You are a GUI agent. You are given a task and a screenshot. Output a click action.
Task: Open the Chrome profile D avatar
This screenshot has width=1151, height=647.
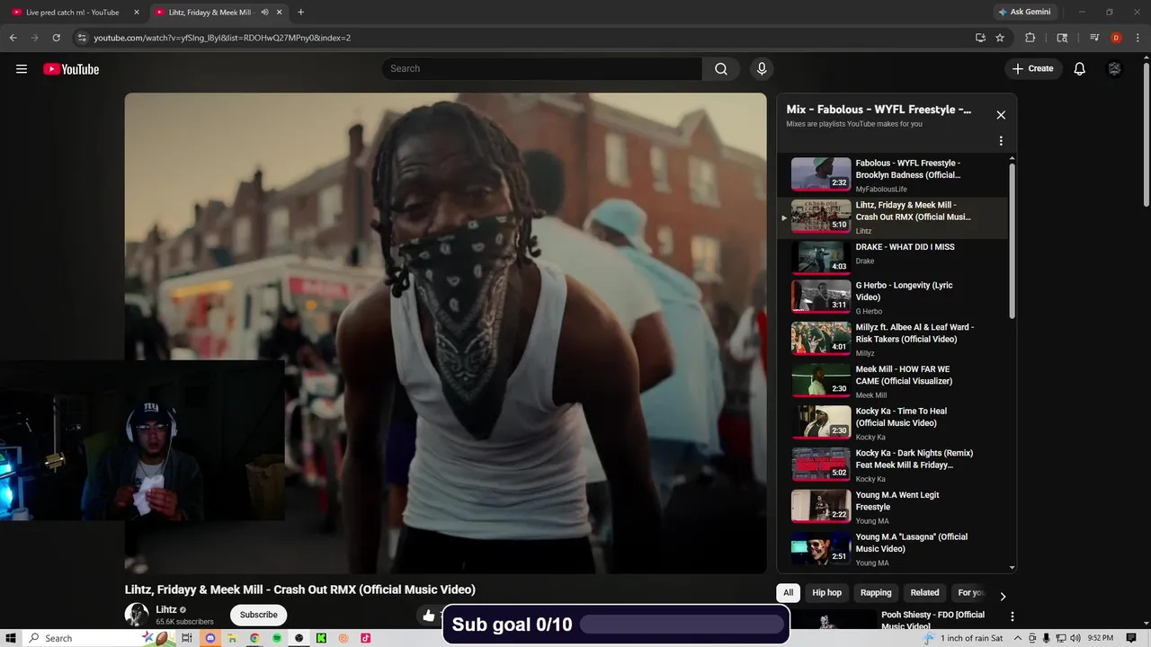coord(1116,38)
